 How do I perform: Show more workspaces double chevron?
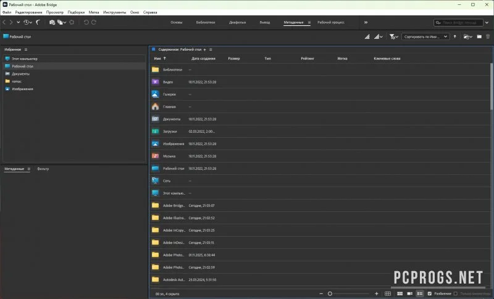click(366, 22)
